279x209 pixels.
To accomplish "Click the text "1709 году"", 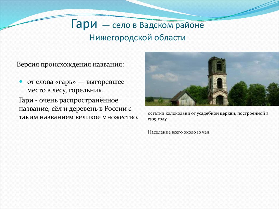I will (x=157, y=119).
